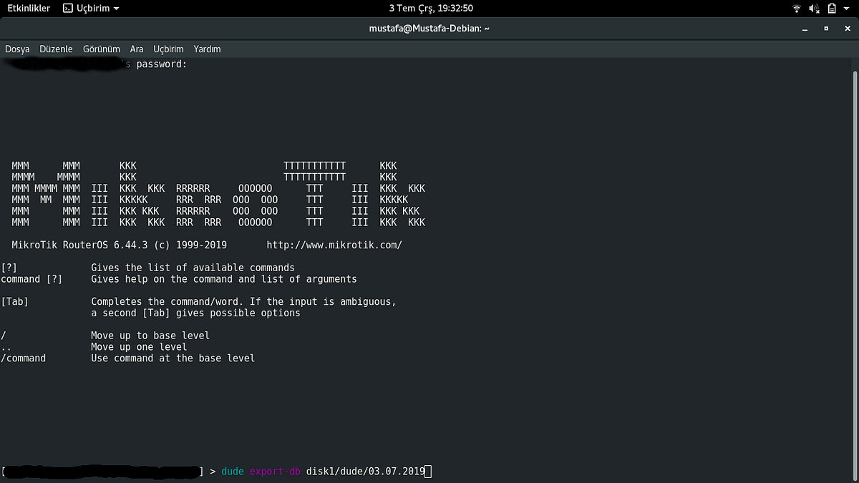Click 'Use command at the base level' line
Screen dimensions: 859x483
click(173, 358)
